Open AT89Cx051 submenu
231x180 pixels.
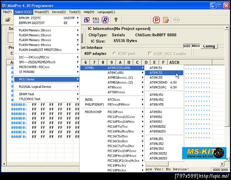[x=112, y=73]
